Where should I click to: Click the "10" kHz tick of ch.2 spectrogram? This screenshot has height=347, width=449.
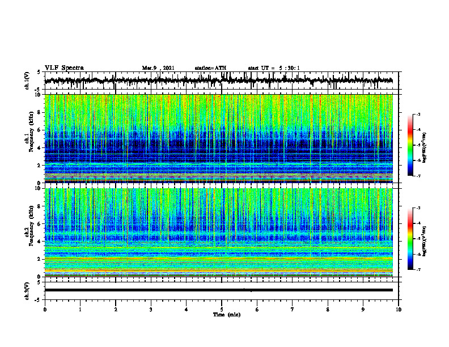[x=39, y=188]
